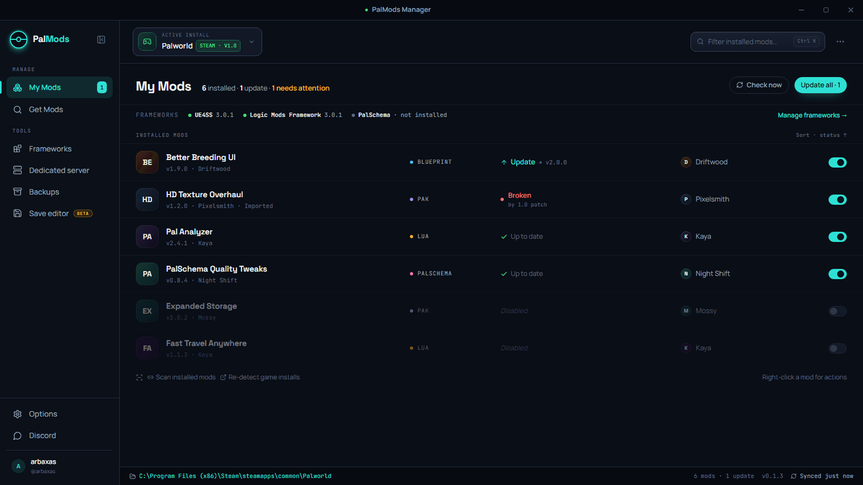
Task: Open the Save editor tool
Action: point(59,213)
